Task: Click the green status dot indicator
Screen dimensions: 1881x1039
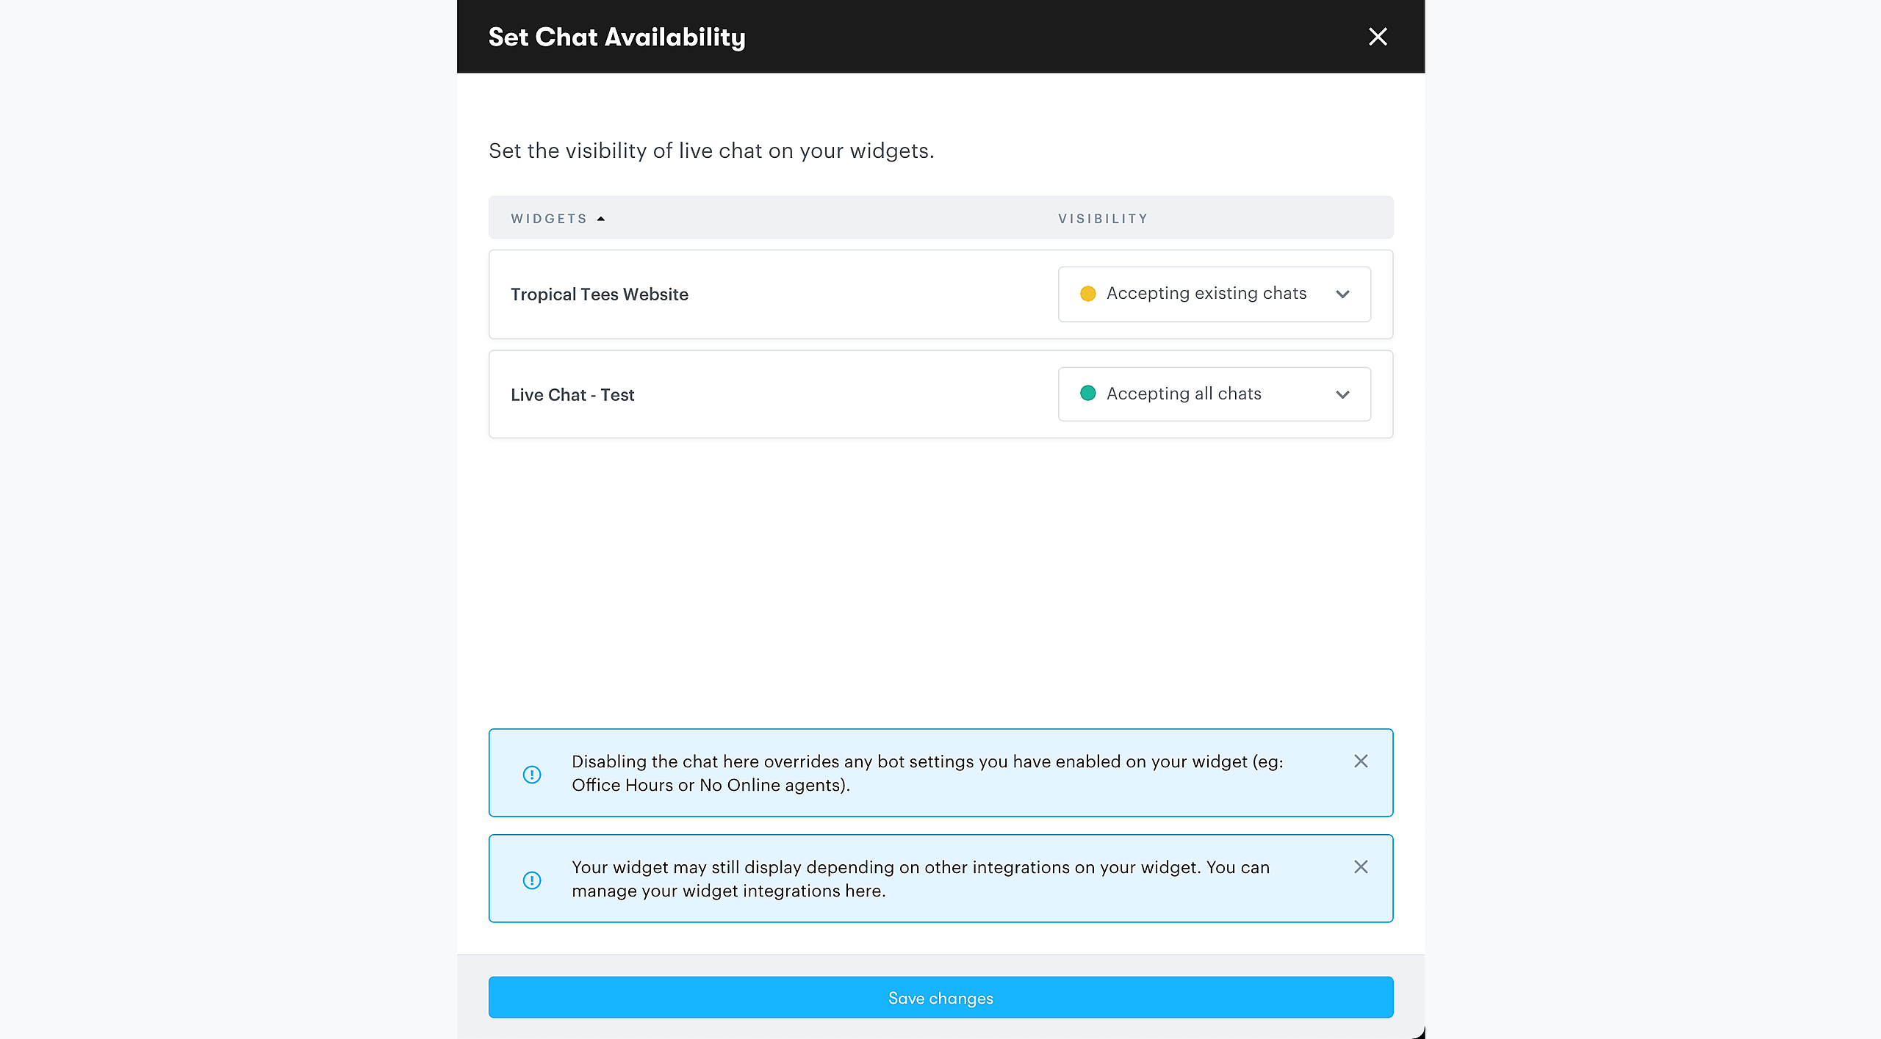Action: (1087, 394)
